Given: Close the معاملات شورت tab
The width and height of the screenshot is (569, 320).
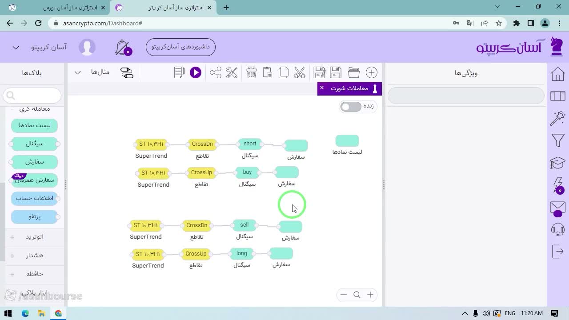Looking at the screenshot, I should [322, 88].
